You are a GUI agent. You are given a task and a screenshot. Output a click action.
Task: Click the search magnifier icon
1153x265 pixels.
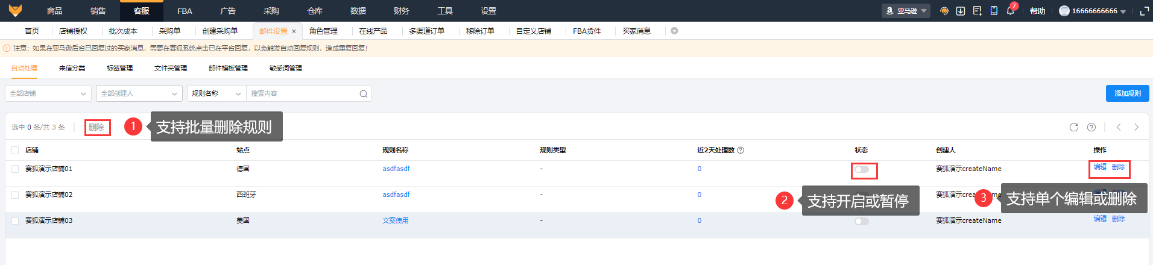click(363, 93)
